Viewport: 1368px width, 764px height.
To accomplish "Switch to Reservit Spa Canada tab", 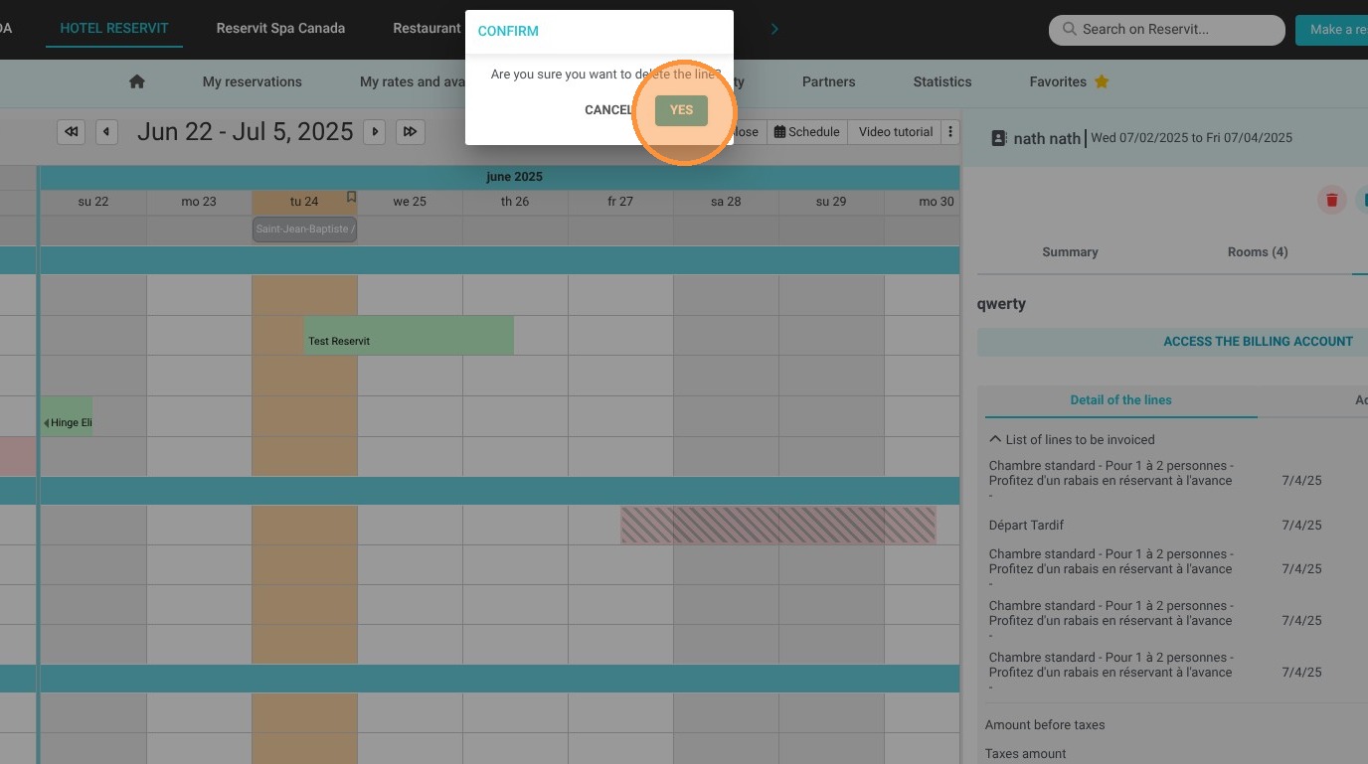I will tap(280, 28).
